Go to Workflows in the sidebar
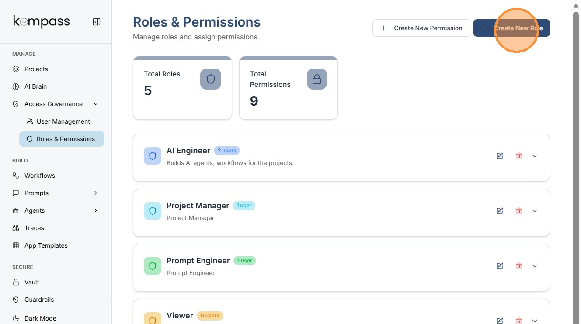 tap(39, 176)
